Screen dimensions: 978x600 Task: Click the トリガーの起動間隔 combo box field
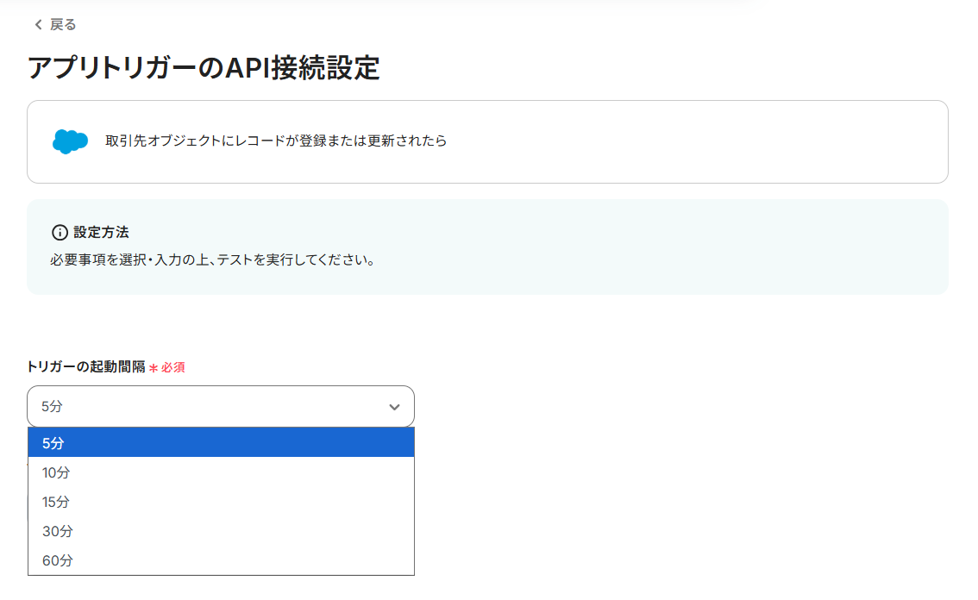coord(207,407)
